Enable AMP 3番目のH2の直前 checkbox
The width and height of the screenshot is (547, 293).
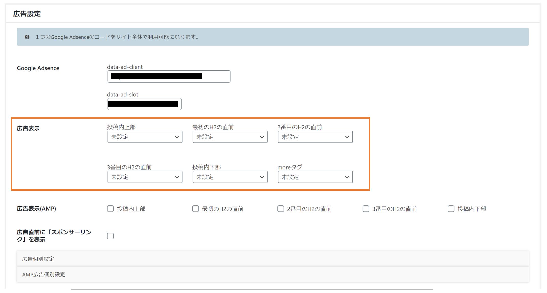366,209
